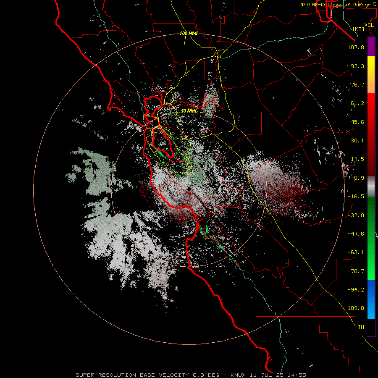Select the 76.7 velocity scale value
378x378 pixels.
pos(357,84)
